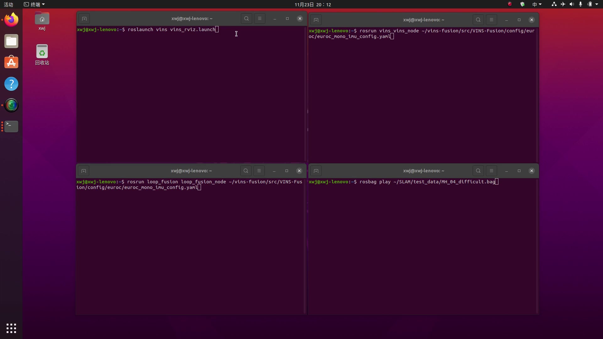Click Terminal icon in the dock

(11, 126)
